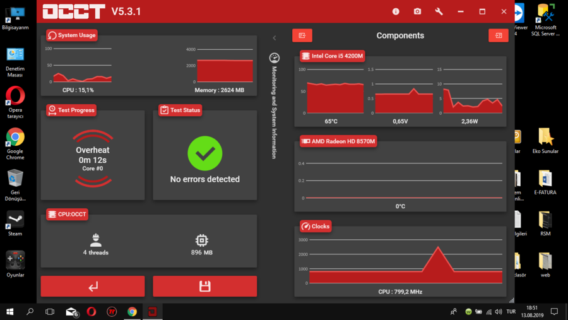Open volume control in system tray
This screenshot has width=568, height=320.
[499, 312]
